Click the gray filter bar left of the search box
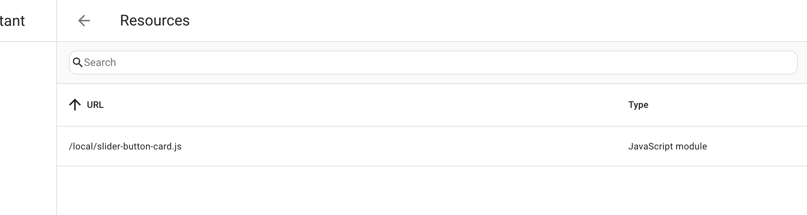 63,63
